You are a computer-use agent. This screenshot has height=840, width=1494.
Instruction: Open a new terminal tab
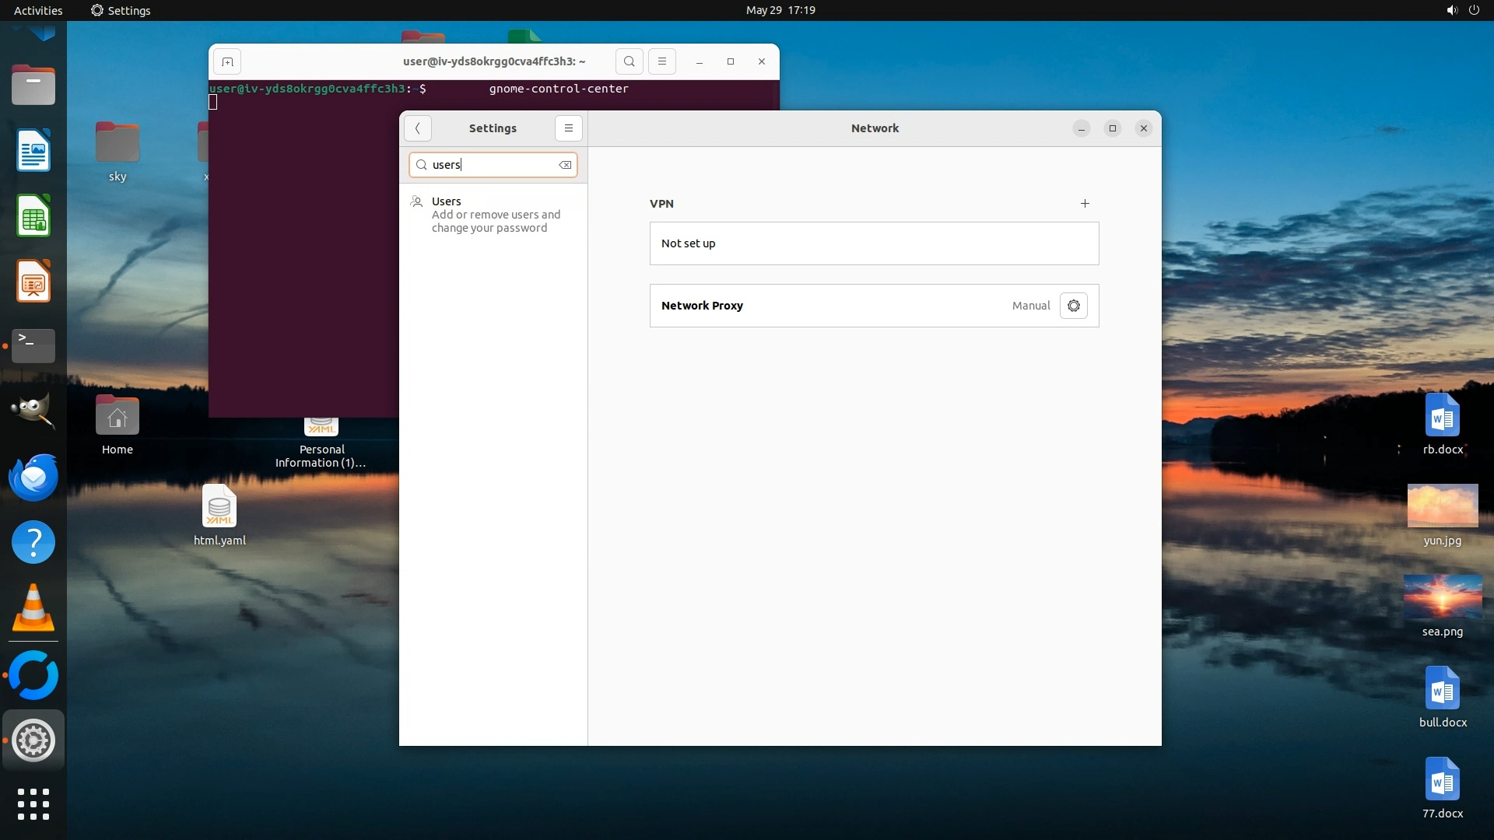click(227, 61)
